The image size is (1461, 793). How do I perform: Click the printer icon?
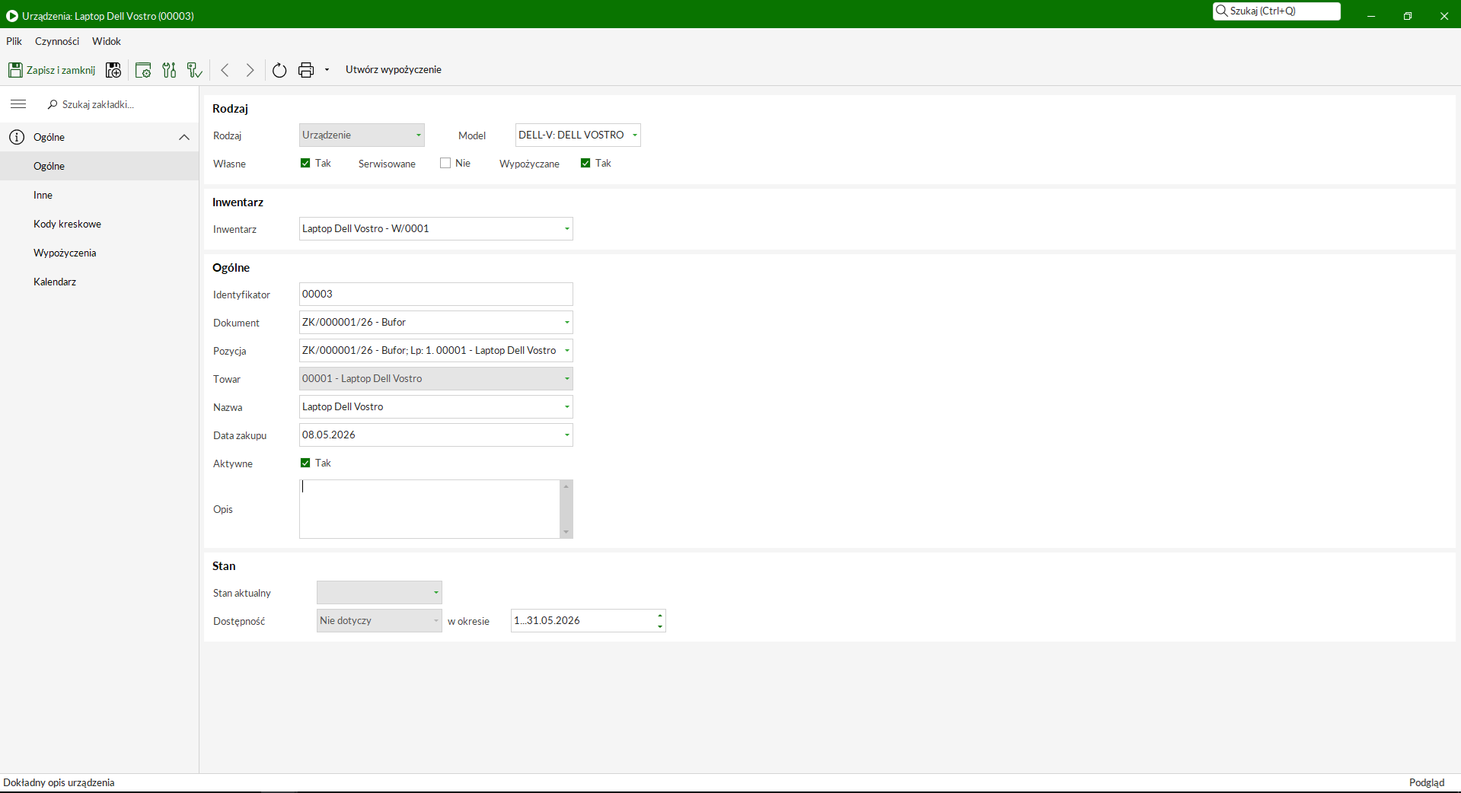(x=306, y=70)
